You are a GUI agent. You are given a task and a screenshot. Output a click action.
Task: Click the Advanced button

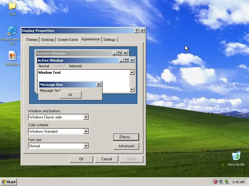pos(126,146)
